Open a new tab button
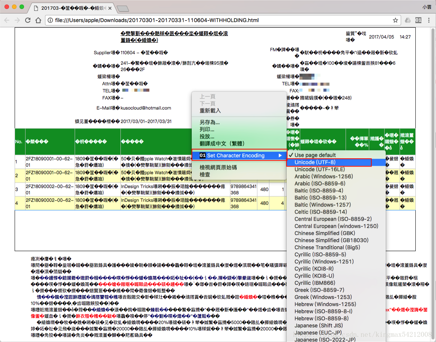The width and height of the screenshot is (436, 342). pos(123,9)
